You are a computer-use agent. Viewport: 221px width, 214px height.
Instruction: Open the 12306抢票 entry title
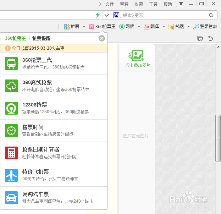[x=35, y=105]
